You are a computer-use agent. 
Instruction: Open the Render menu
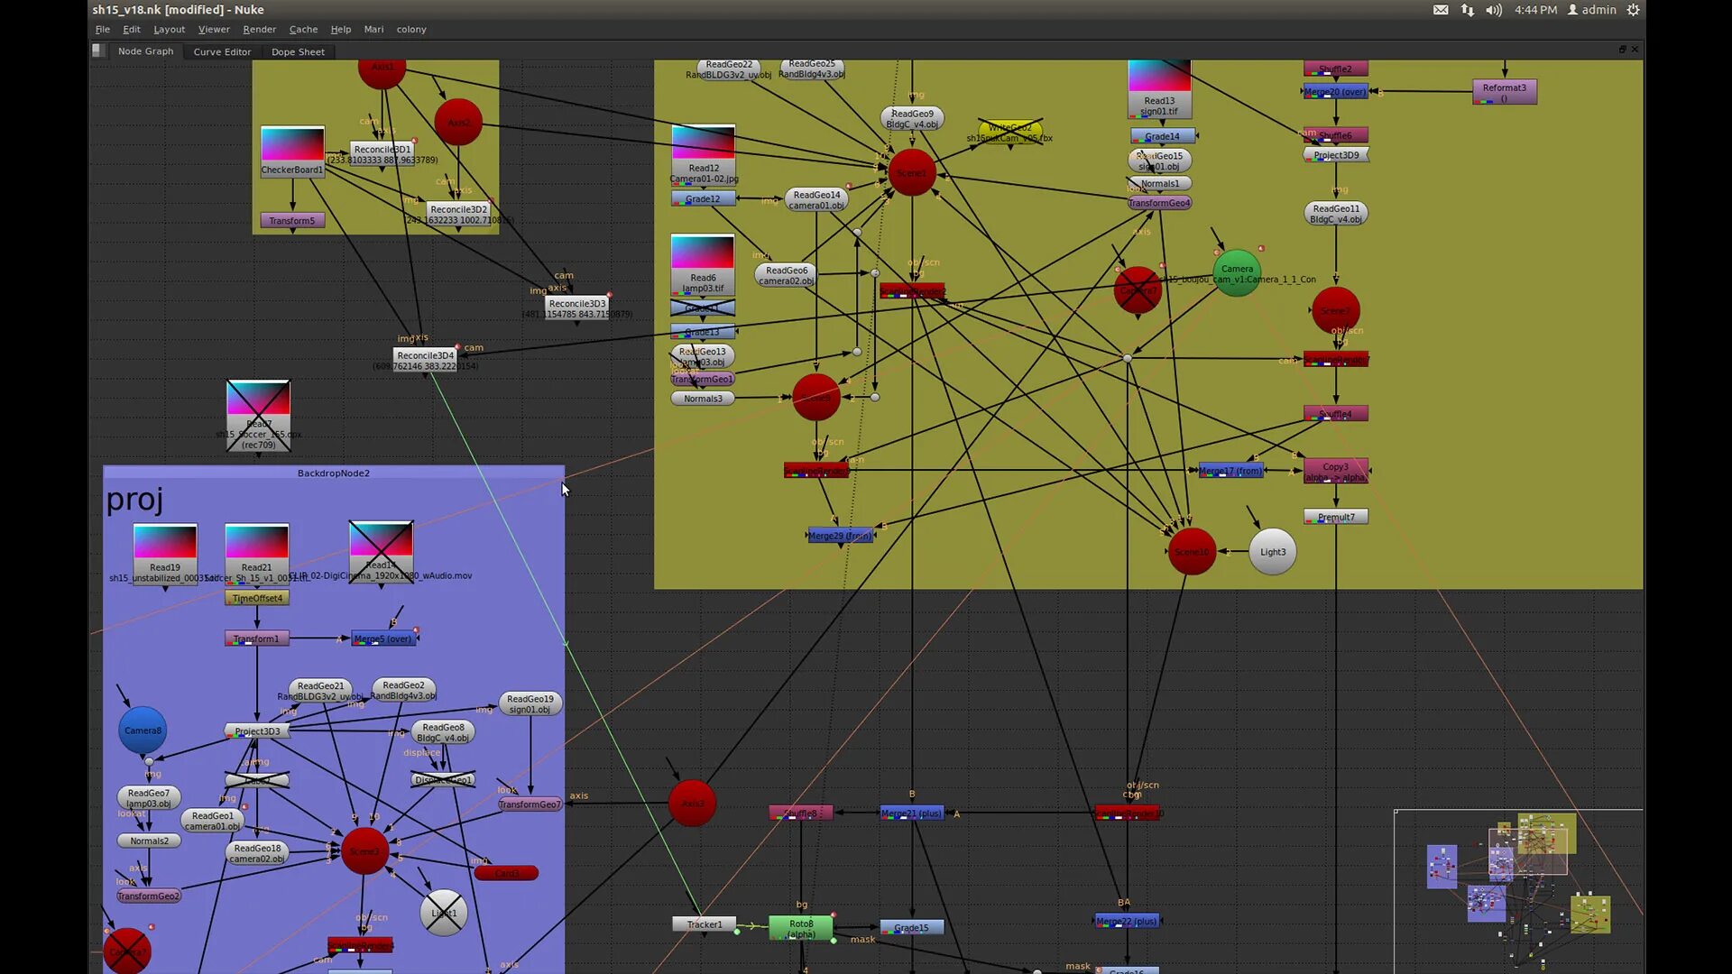(x=259, y=30)
